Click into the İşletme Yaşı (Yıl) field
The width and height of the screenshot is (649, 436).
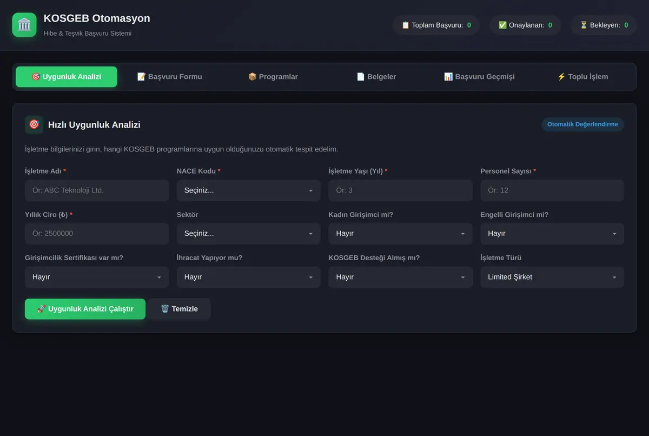400,190
